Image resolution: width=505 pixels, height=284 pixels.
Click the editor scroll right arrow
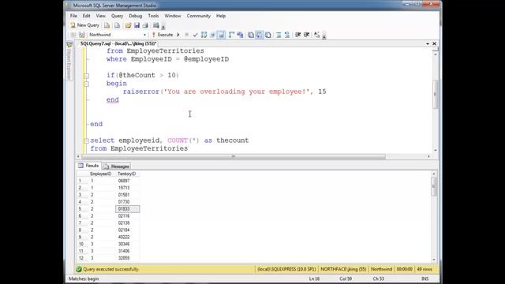pyautogui.click(x=428, y=156)
